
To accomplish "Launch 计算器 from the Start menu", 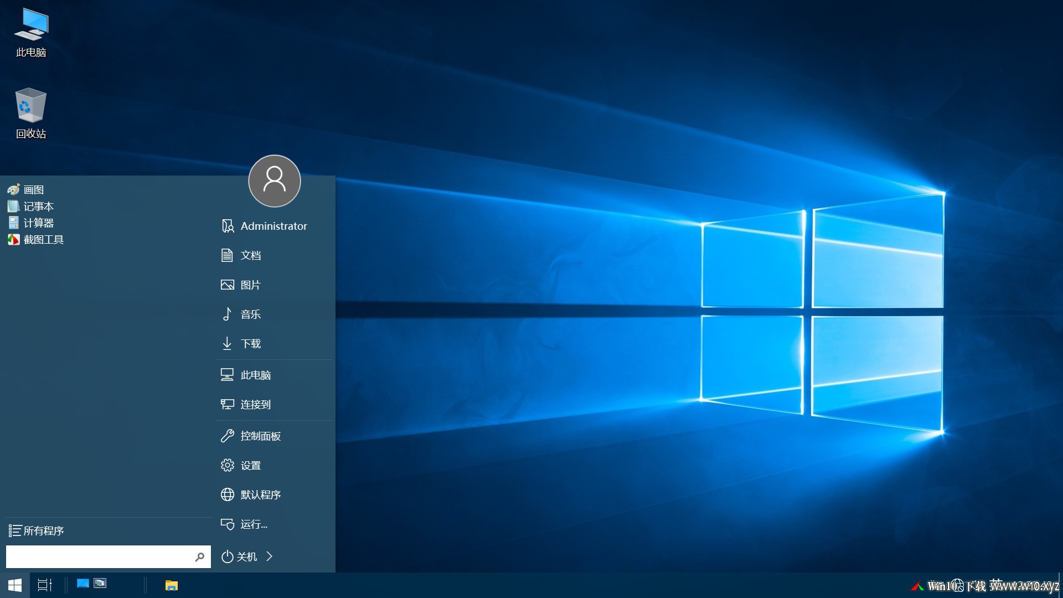I will 30,223.
